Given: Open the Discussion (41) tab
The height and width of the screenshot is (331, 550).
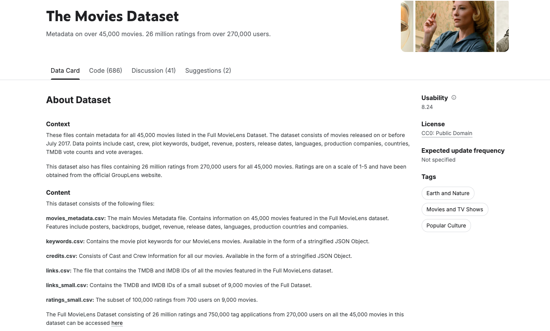Looking at the screenshot, I should pos(153,70).
